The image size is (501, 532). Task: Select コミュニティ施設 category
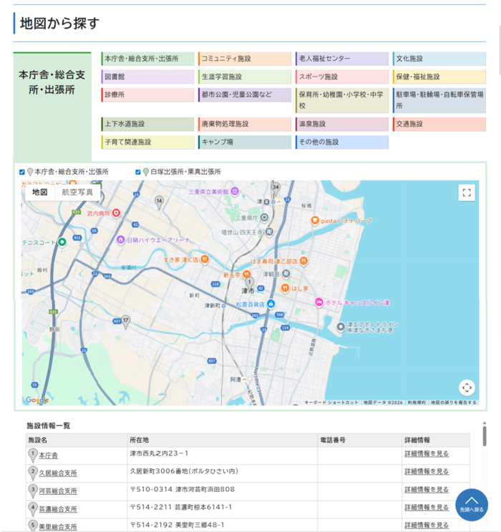click(245, 59)
